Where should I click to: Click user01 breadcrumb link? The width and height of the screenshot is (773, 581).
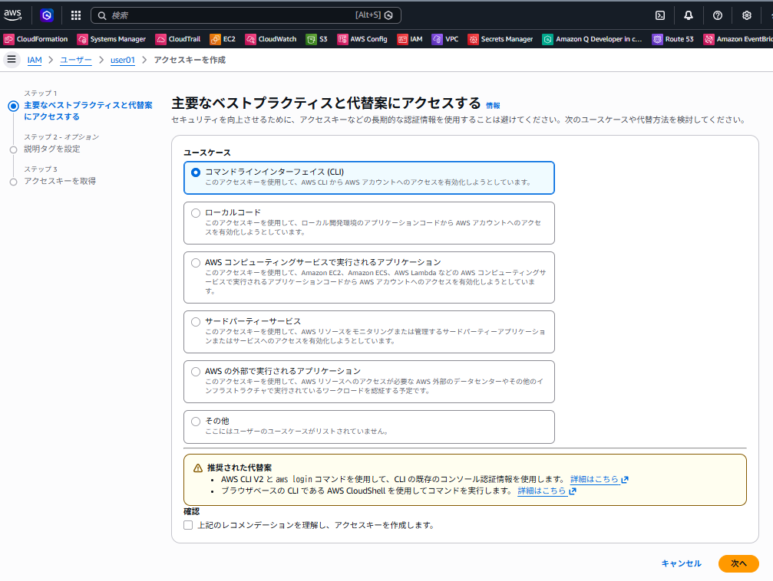click(123, 60)
